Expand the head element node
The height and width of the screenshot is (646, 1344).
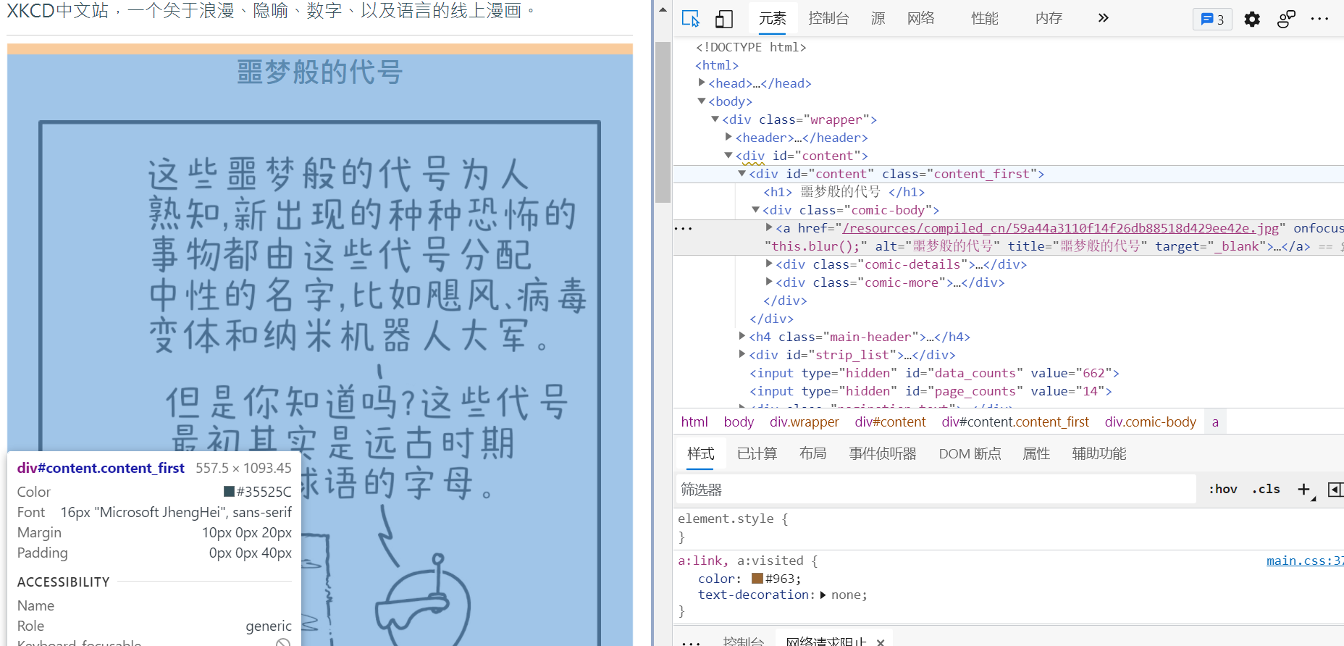point(702,83)
